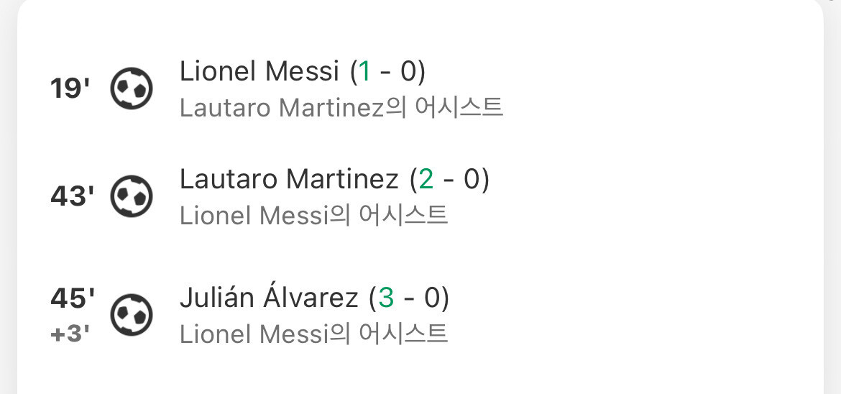
Task: Click the 어시스트 text under Julián Álvarez
Action: tap(404, 334)
